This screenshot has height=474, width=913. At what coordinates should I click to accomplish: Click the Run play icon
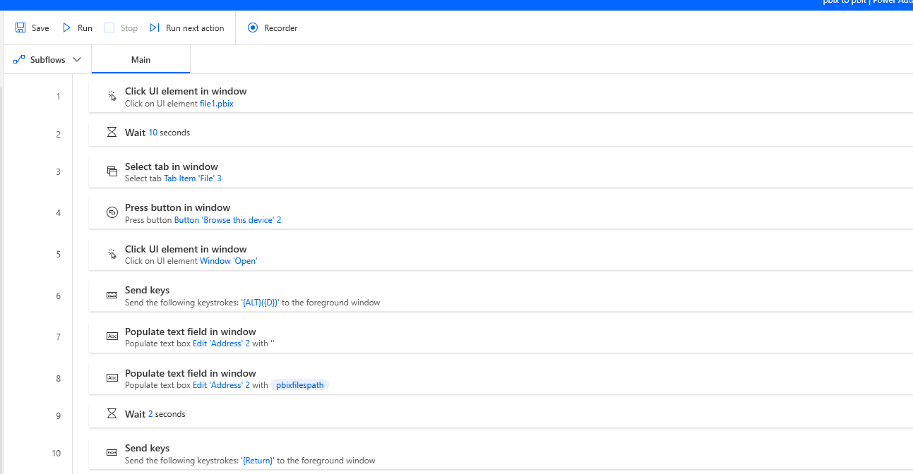[x=67, y=28]
